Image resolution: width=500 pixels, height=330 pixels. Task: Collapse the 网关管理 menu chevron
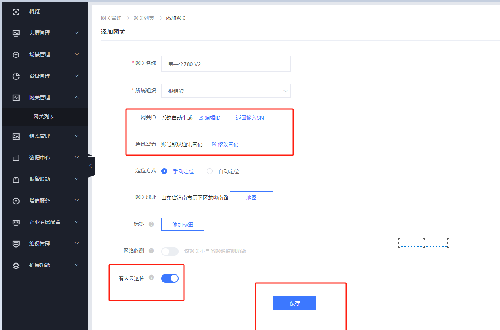[x=77, y=97]
